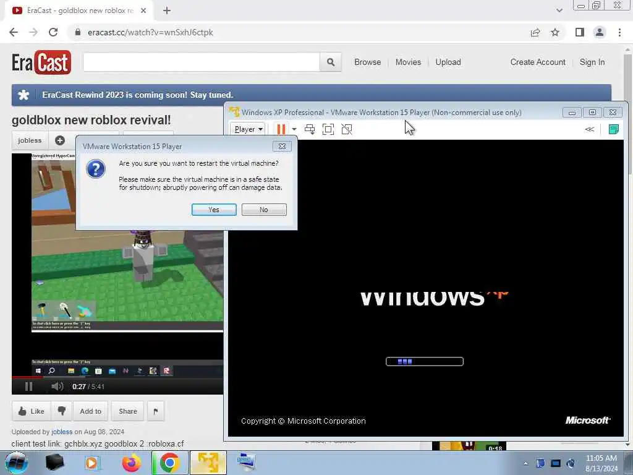Like the video with thumbs up button
The width and height of the screenshot is (633, 475).
(32, 411)
